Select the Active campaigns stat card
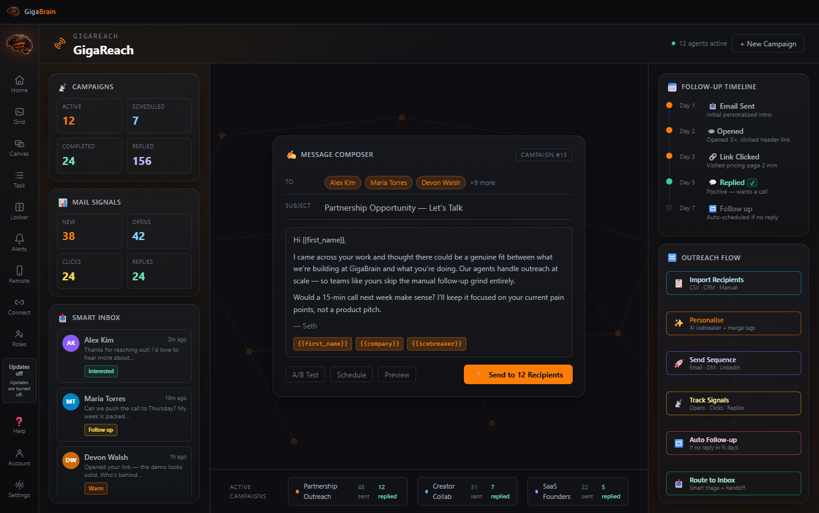 89,115
